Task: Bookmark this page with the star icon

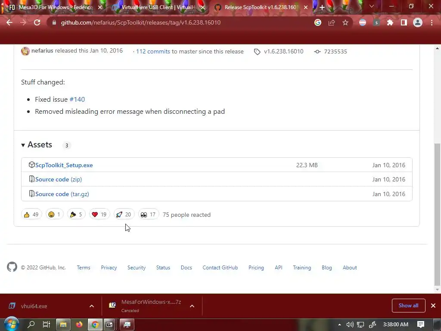Action: (345, 22)
